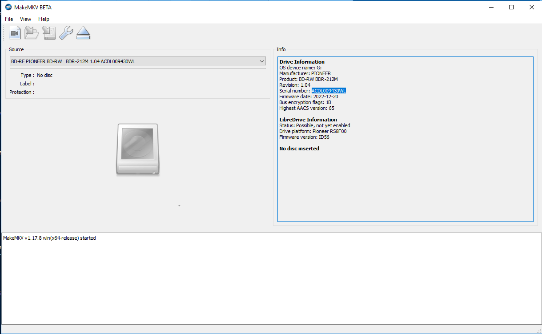Click 'Revision: 1.04' line
Viewport: 542px width, 334px height.
coord(295,85)
